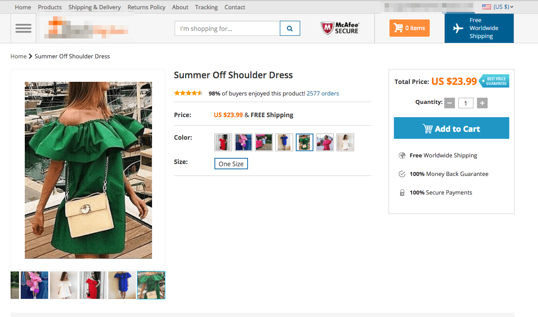This screenshot has width=538, height=317.
Task: Open the US $ currency dropdown
Action: point(498,7)
